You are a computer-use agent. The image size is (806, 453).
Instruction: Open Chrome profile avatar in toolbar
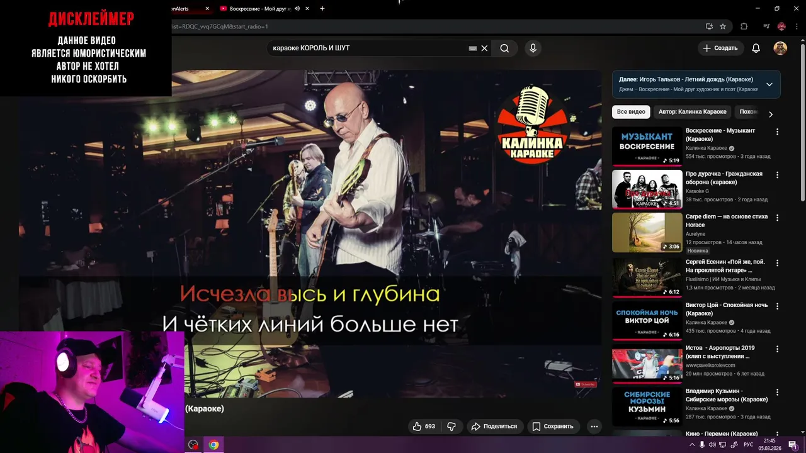pos(781,26)
